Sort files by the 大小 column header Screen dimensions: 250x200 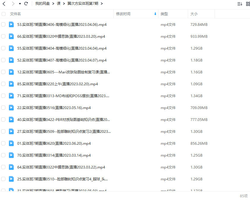194,14
